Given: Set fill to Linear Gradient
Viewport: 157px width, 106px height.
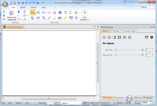Looking at the screenshot, I should point(114,37).
